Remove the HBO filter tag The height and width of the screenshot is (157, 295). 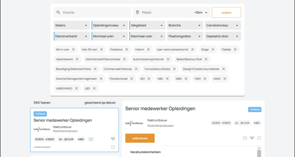pyautogui.click(x=167, y=78)
